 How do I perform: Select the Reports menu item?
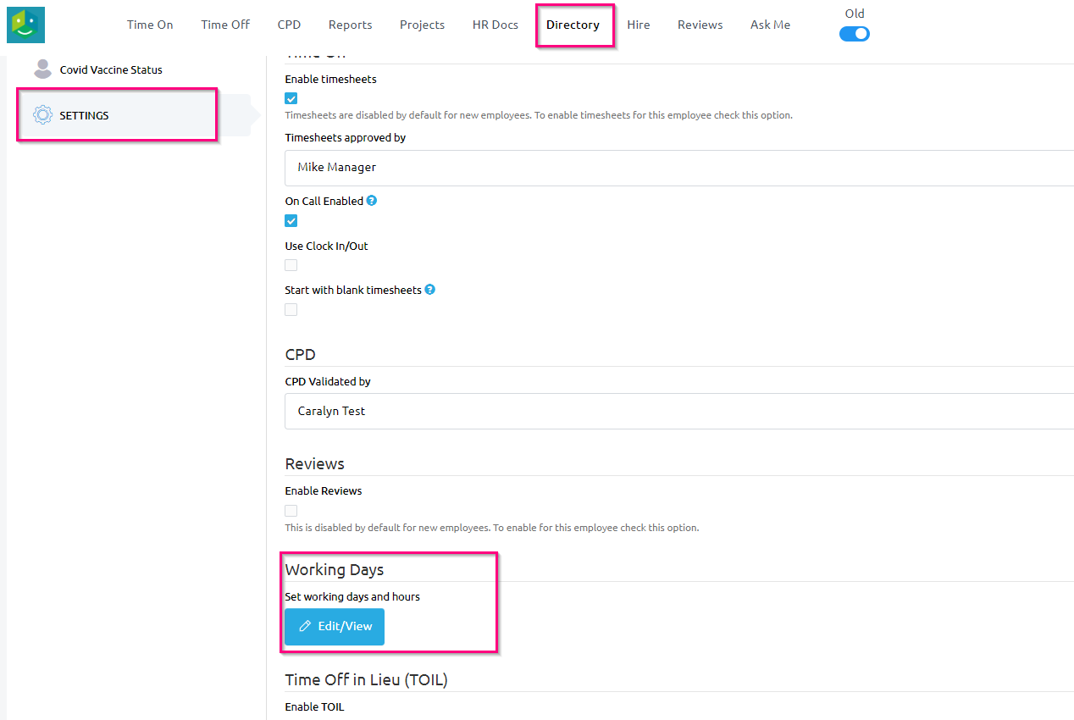tap(350, 25)
